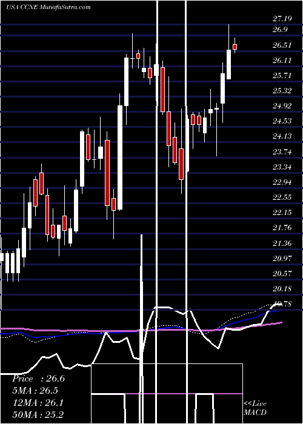The image size is (303, 424).
Task: Click the '12MA : 26.1' readout
Action: (x=38, y=403)
